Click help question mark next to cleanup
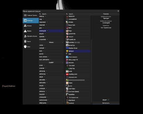 coord(45,16)
